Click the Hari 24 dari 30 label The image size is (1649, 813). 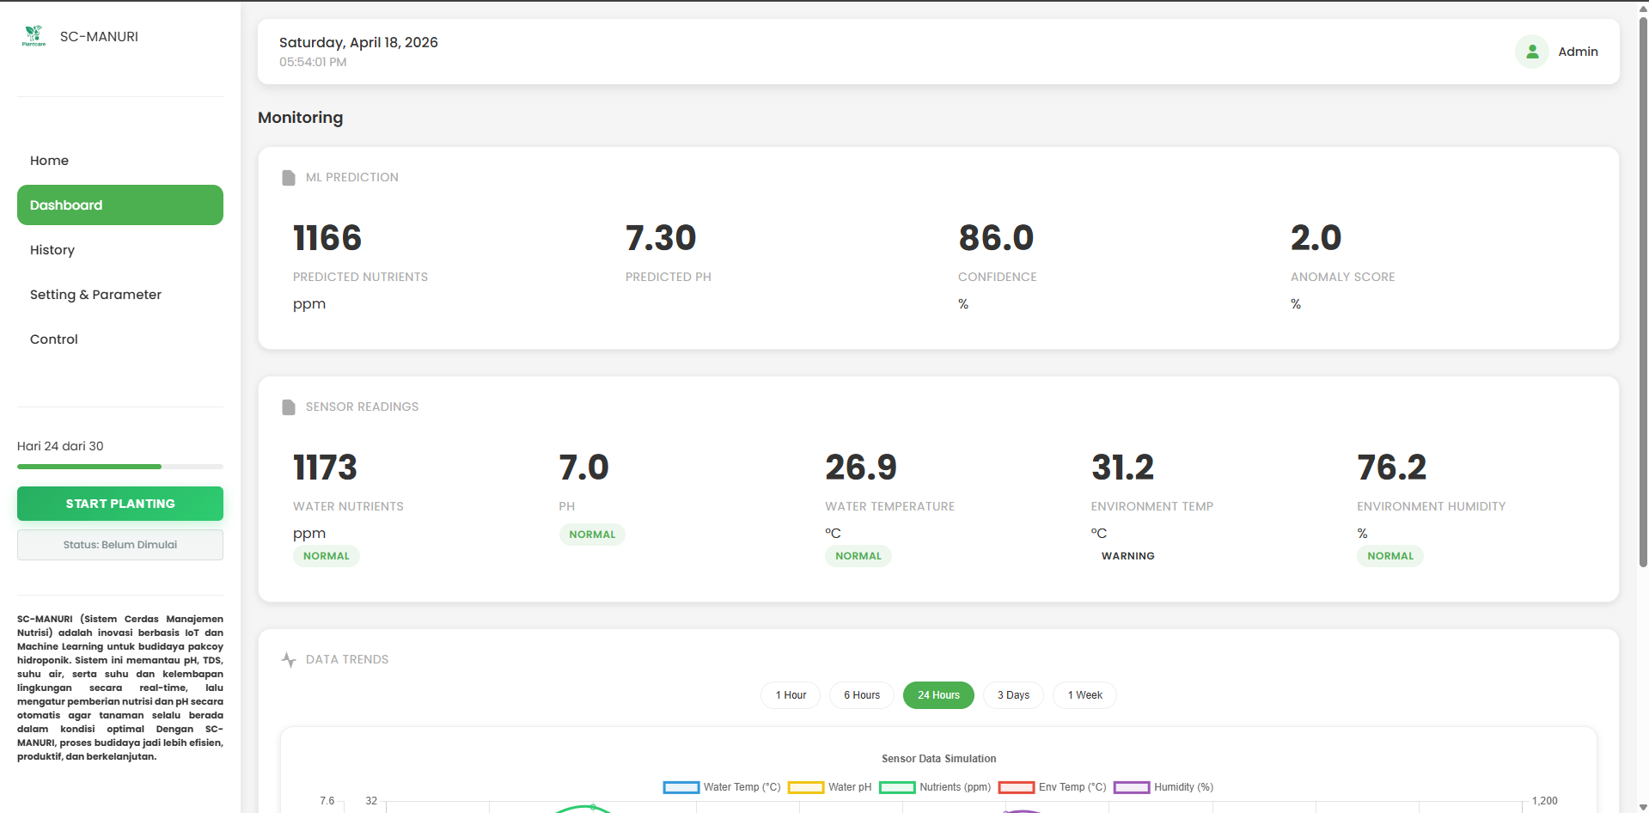click(x=60, y=446)
